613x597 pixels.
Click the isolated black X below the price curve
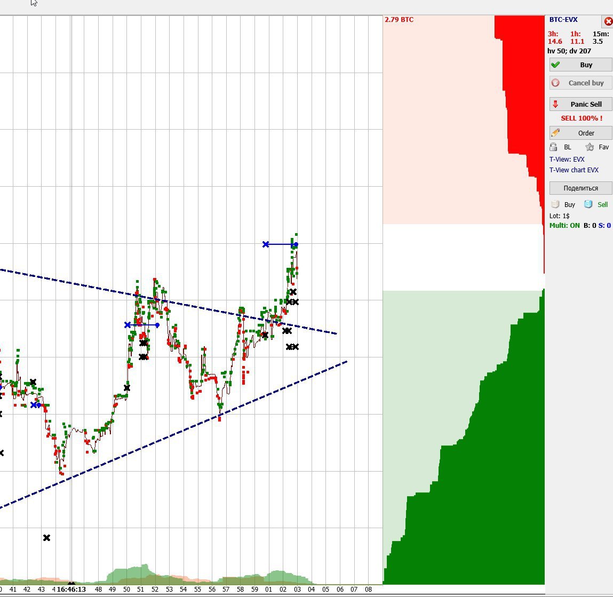coord(46,537)
